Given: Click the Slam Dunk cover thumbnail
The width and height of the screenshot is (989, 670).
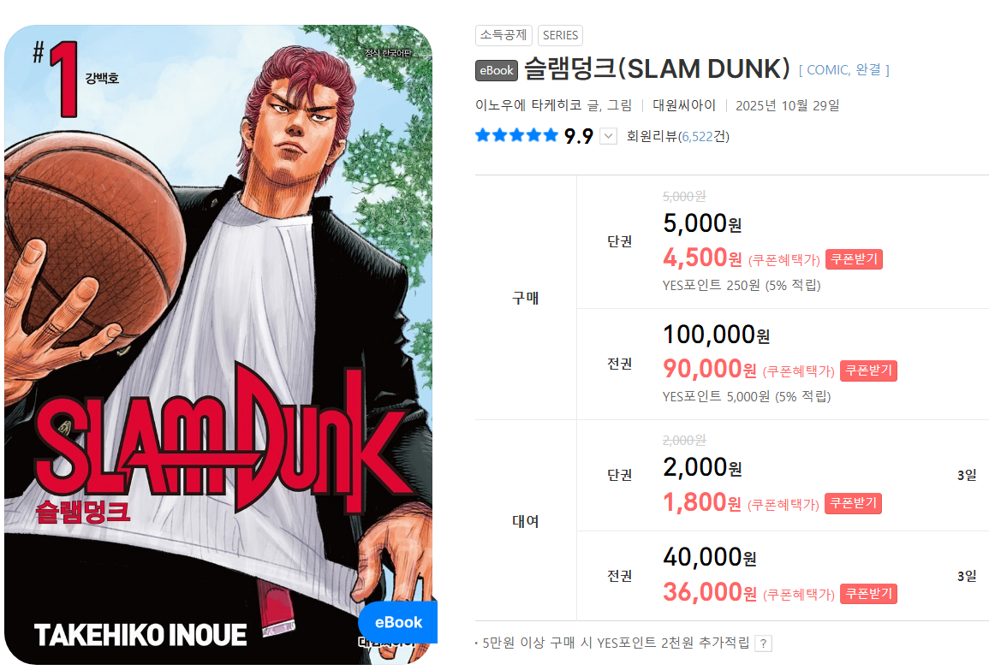Looking at the screenshot, I should point(219,345).
